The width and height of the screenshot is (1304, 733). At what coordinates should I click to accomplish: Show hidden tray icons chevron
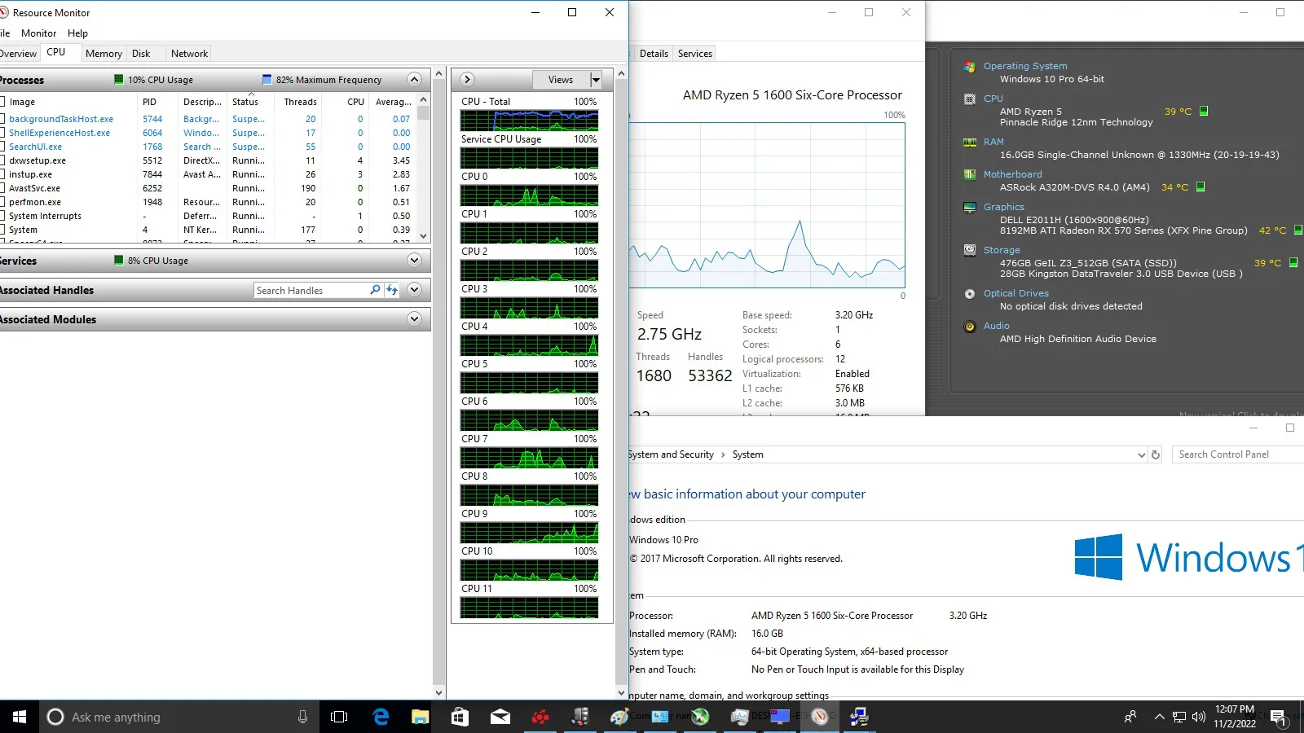click(1159, 717)
